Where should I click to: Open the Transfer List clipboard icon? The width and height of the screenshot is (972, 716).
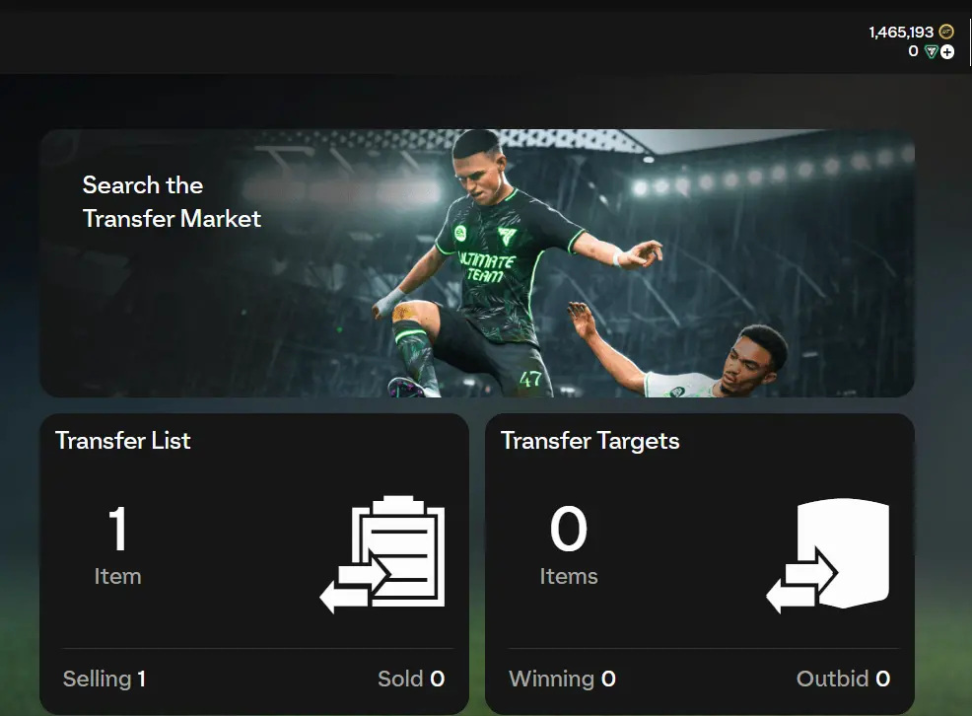pyautogui.click(x=382, y=555)
